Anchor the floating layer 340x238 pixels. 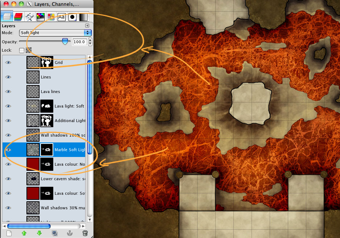(x=70, y=233)
